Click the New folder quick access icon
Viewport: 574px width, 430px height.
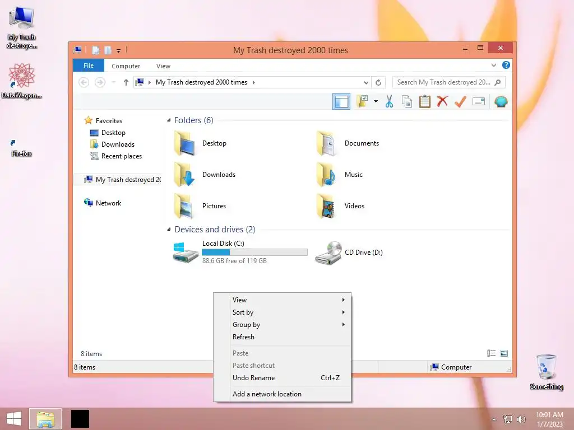click(x=108, y=50)
